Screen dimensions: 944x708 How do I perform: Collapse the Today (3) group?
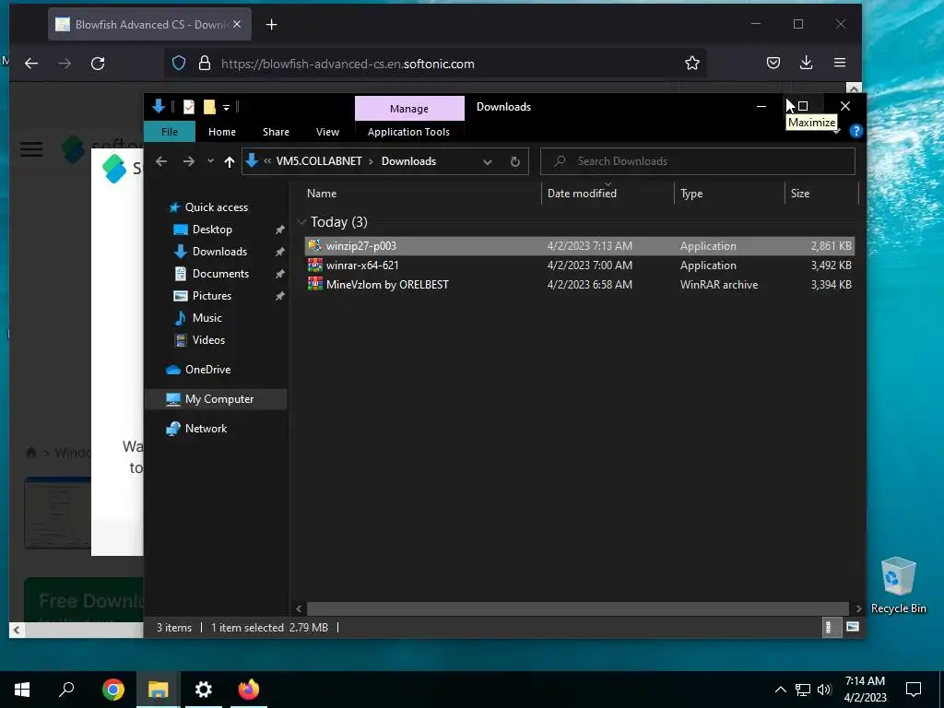tap(302, 222)
